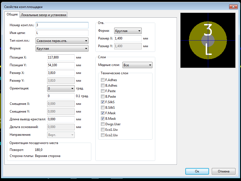Click the 0.1 град. orientation field
241x181 pixels.
click(x=61, y=96)
